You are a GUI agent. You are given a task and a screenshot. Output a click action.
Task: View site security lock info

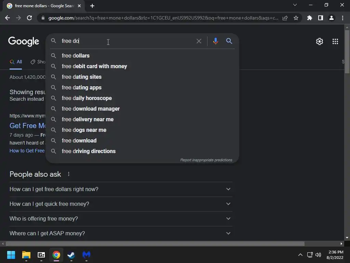pos(43,18)
